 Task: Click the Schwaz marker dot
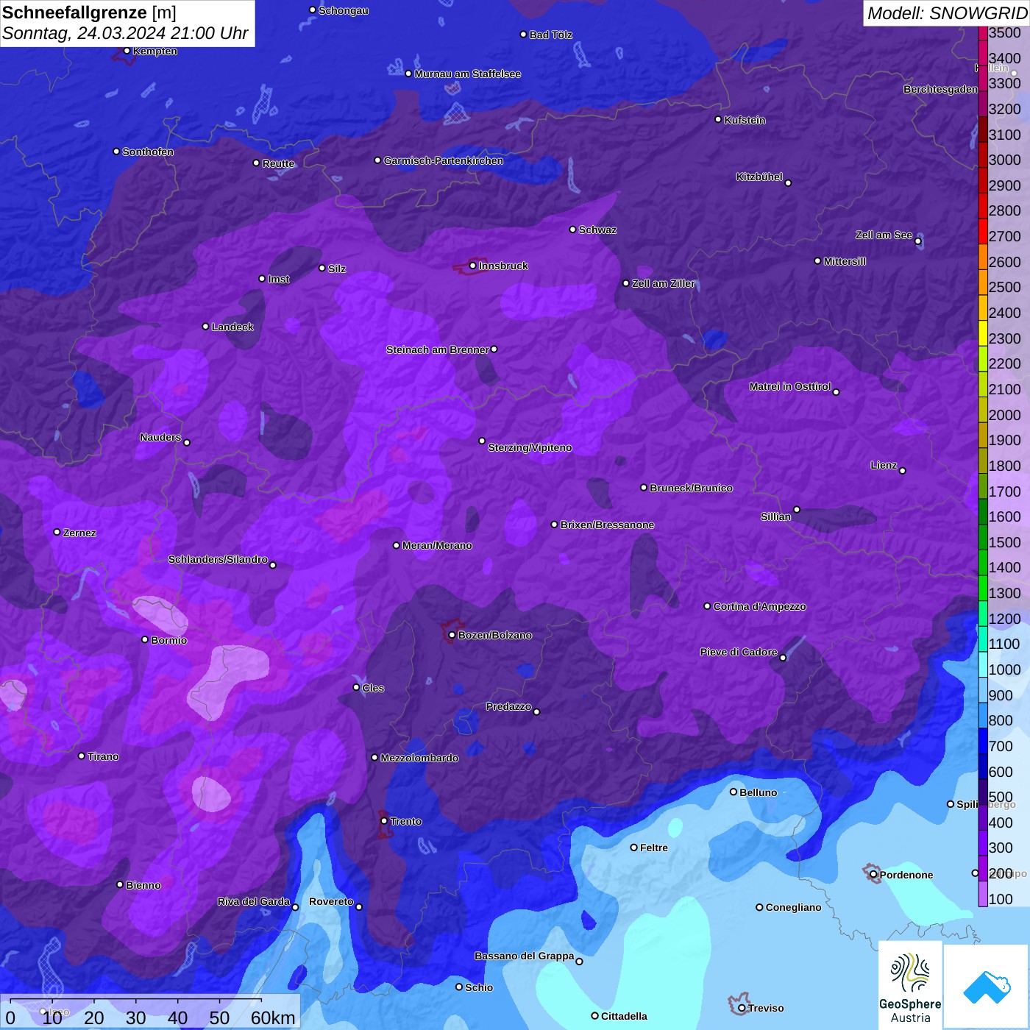[573, 229]
